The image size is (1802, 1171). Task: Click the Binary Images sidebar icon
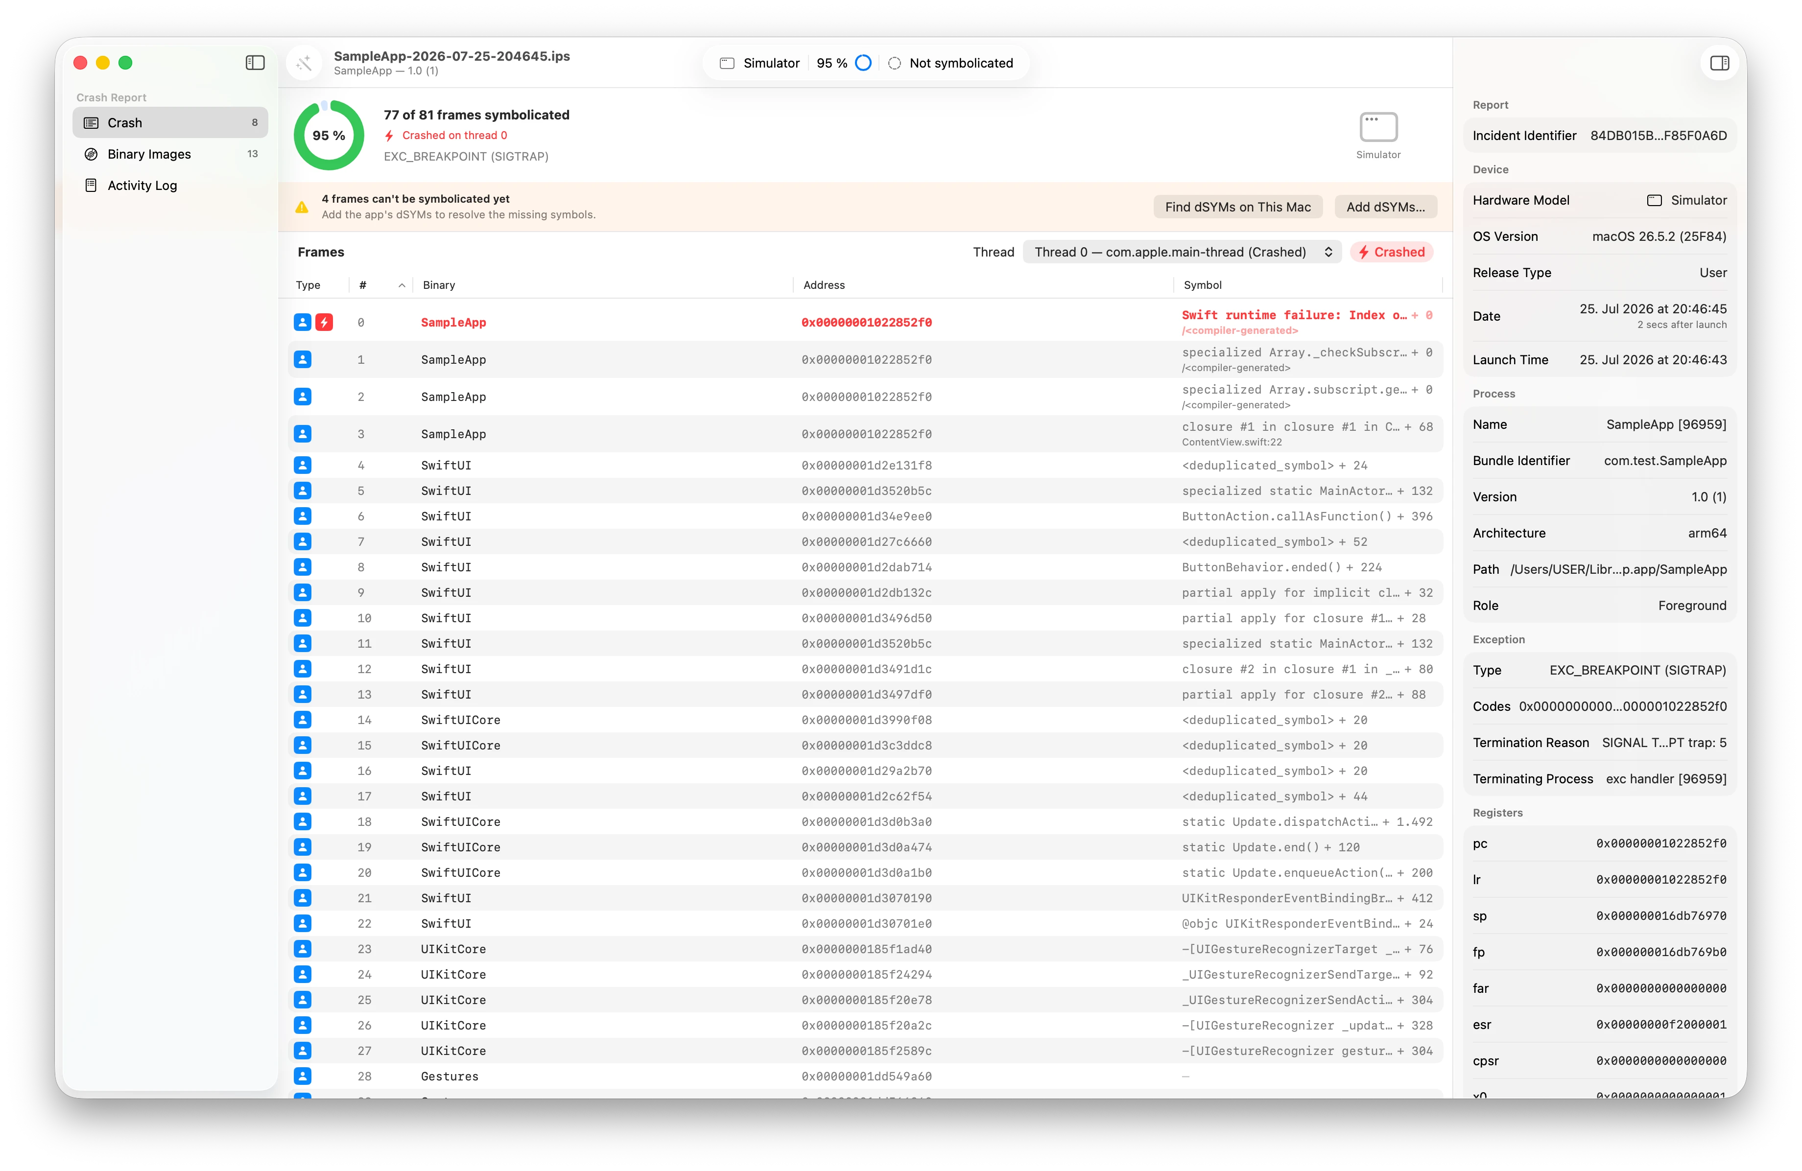click(x=92, y=154)
